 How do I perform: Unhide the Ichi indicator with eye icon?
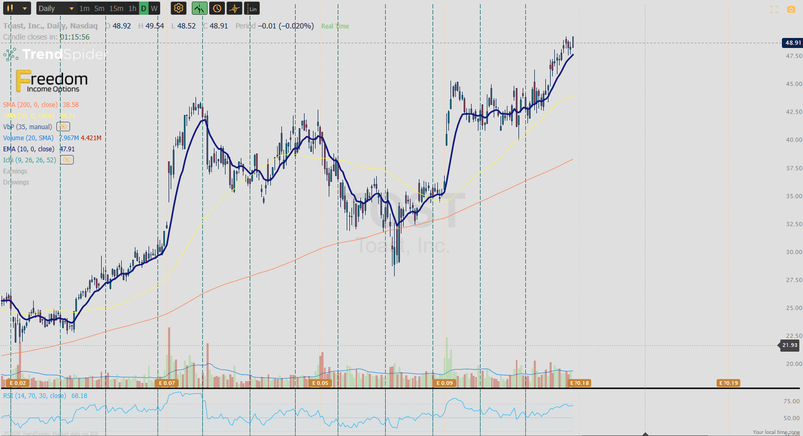click(x=67, y=160)
